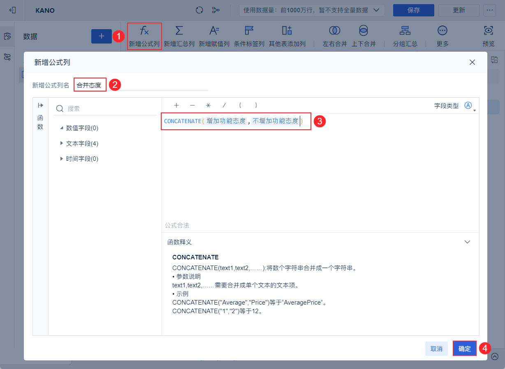Click the 更新 button
The image size is (505, 369).
[x=459, y=10]
